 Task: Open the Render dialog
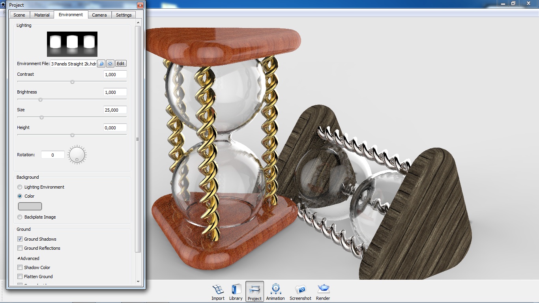[323, 292]
